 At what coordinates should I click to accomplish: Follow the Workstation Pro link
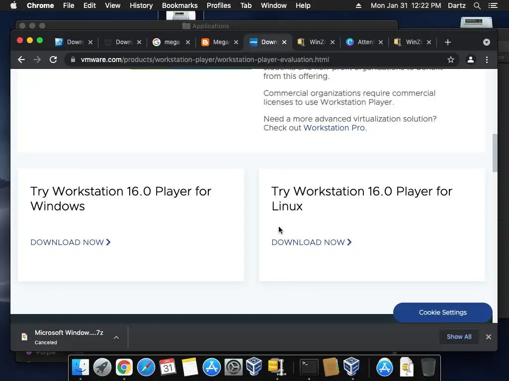334,127
